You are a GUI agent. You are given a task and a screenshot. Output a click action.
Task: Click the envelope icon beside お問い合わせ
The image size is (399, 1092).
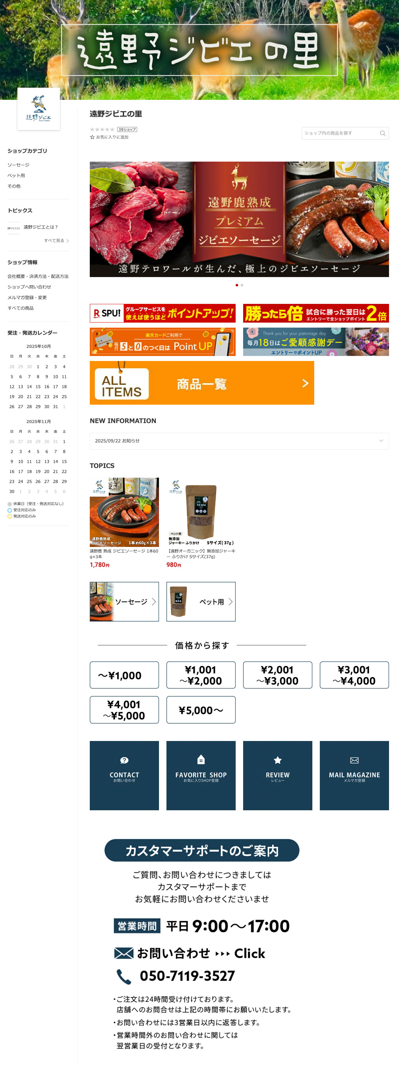(124, 953)
